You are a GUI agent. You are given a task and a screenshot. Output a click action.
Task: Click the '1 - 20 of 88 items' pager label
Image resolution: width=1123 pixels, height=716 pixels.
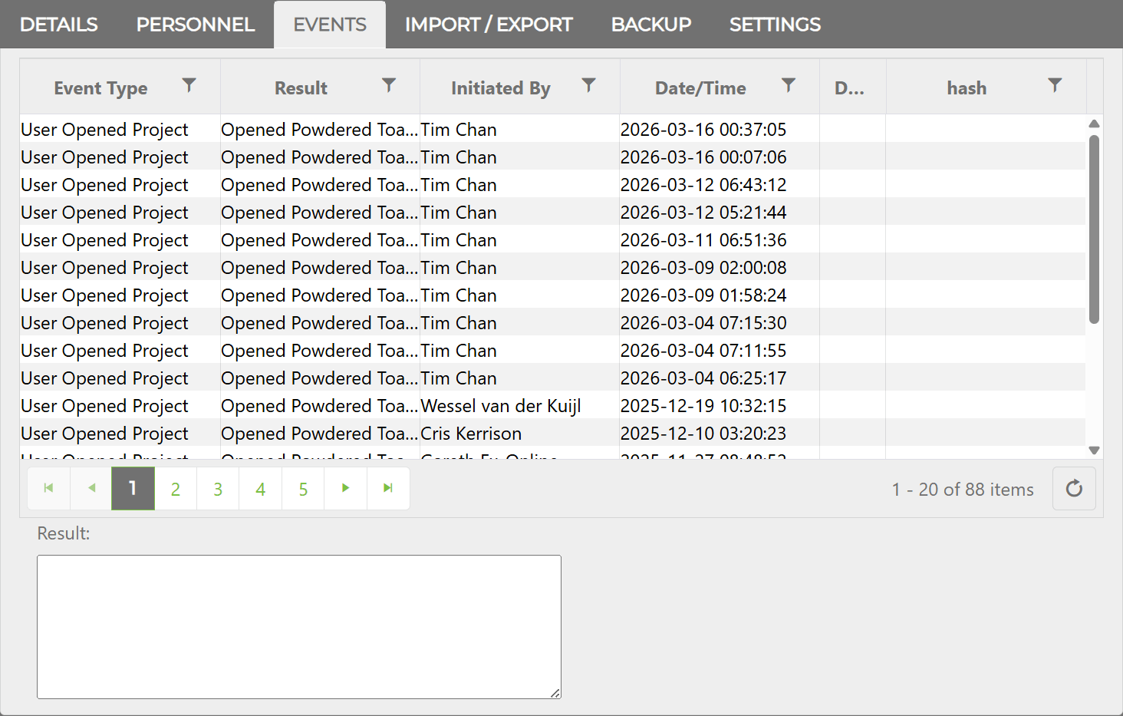point(963,490)
